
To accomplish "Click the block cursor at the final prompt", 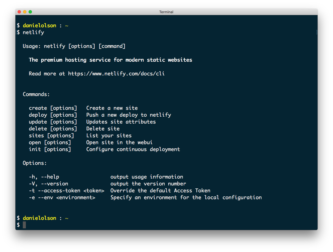I will point(24,225).
